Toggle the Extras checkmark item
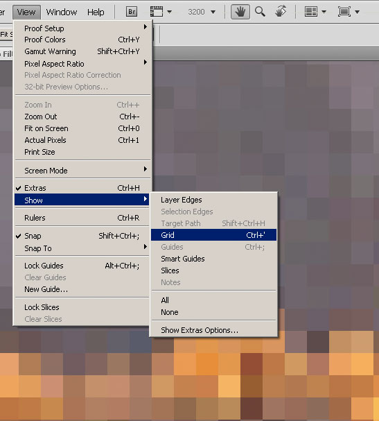 [82, 188]
